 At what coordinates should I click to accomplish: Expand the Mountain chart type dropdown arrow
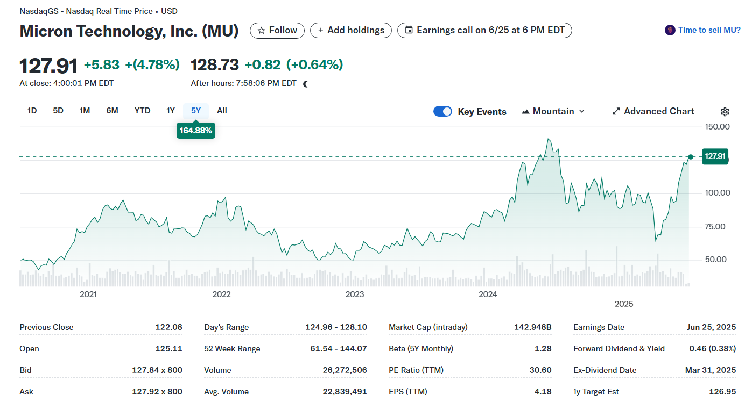[x=581, y=112]
